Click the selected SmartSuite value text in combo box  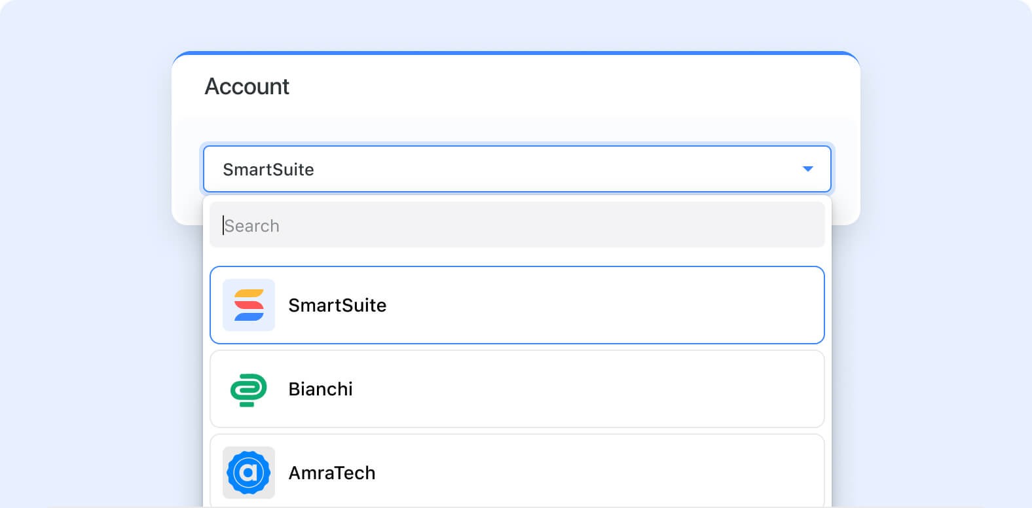(268, 170)
